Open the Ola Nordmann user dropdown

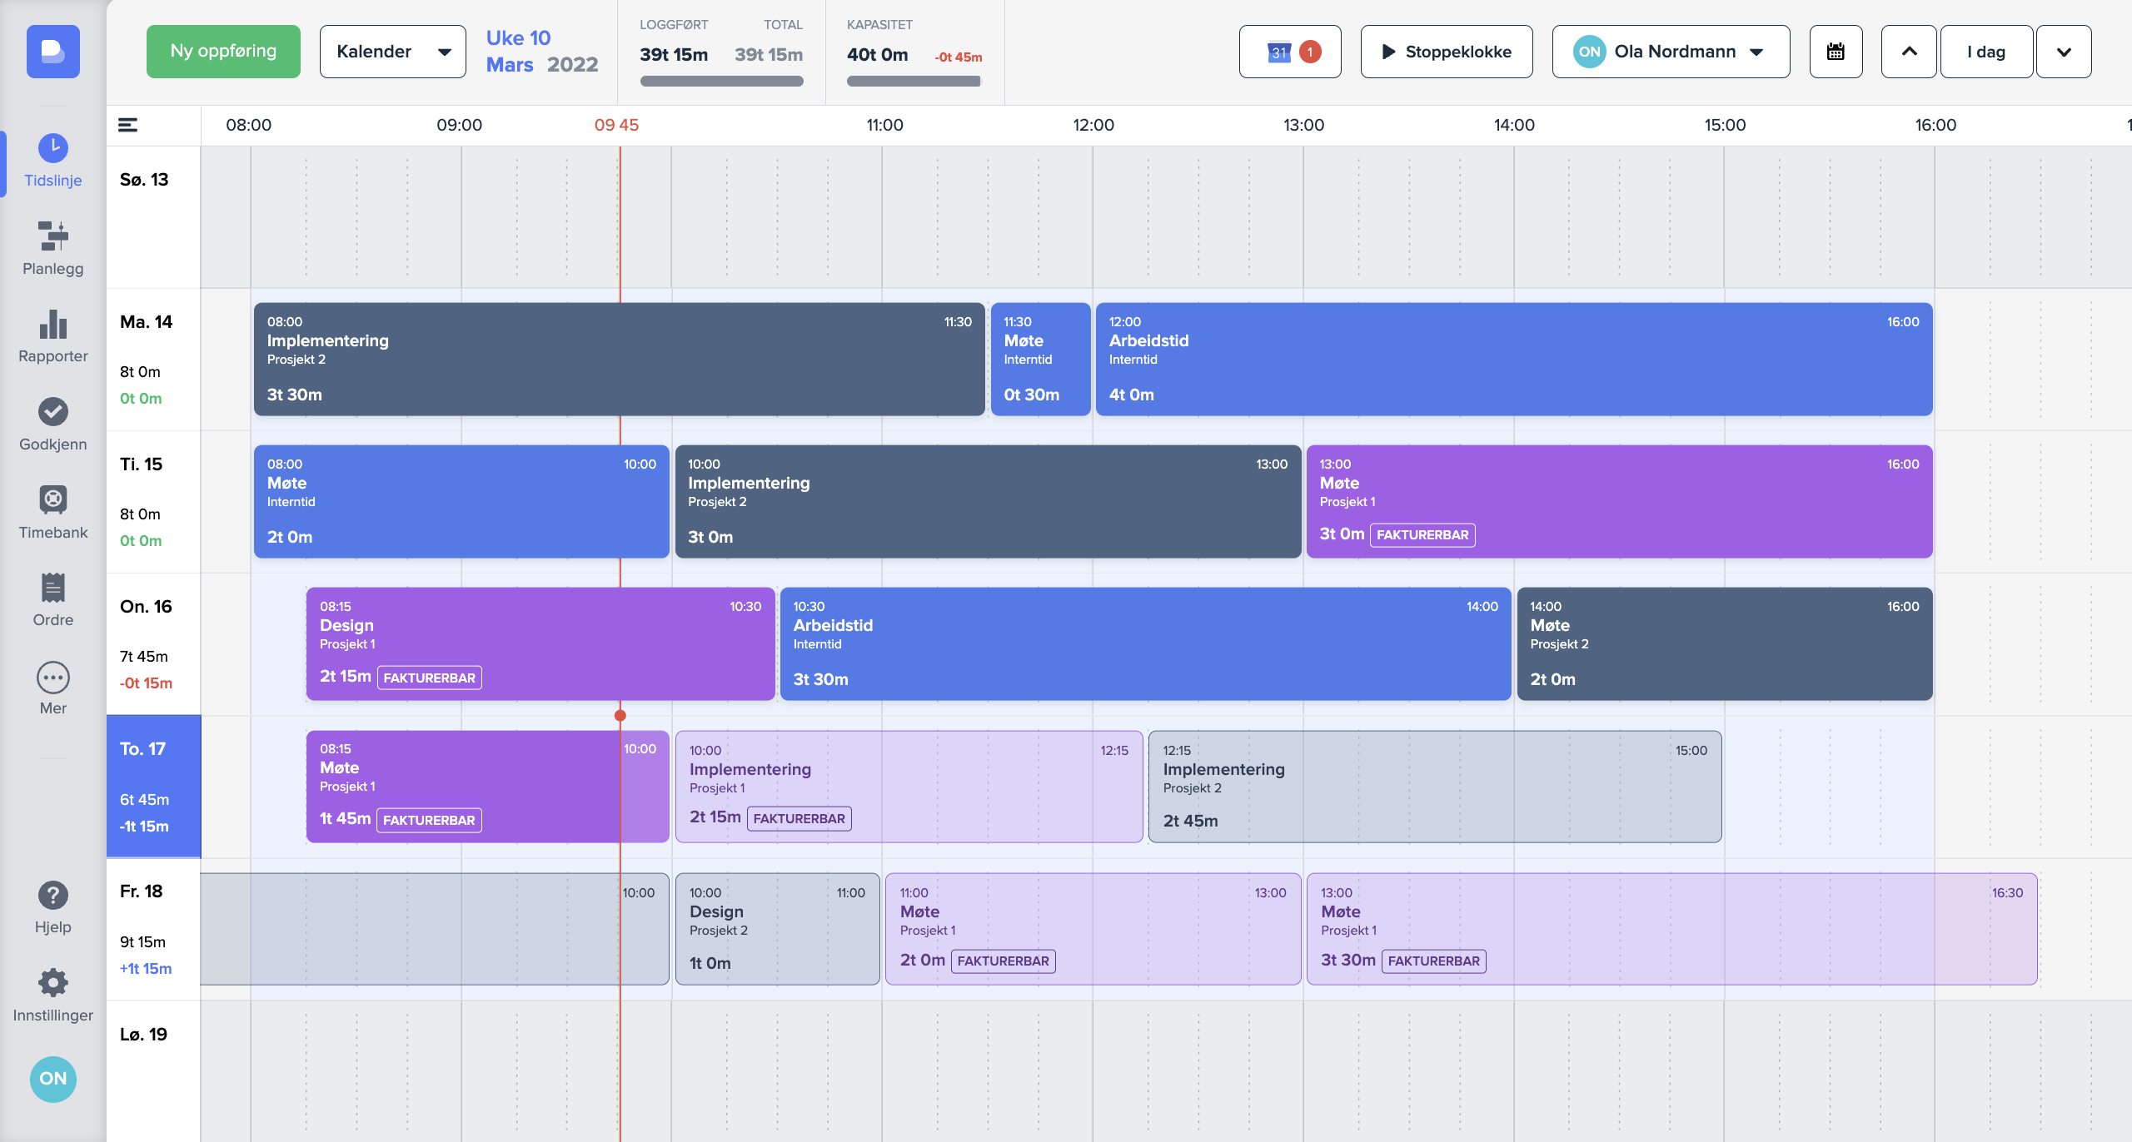coord(1671,52)
